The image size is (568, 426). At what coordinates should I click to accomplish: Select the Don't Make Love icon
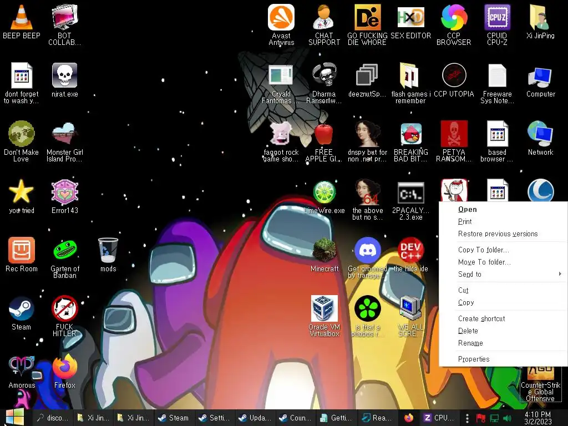point(22,133)
